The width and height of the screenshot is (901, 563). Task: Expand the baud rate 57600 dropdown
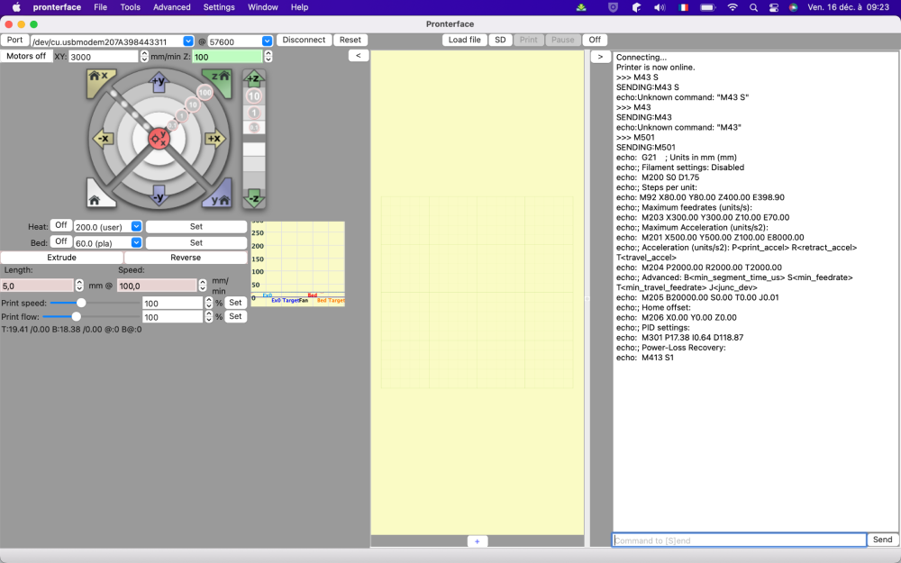(x=267, y=41)
